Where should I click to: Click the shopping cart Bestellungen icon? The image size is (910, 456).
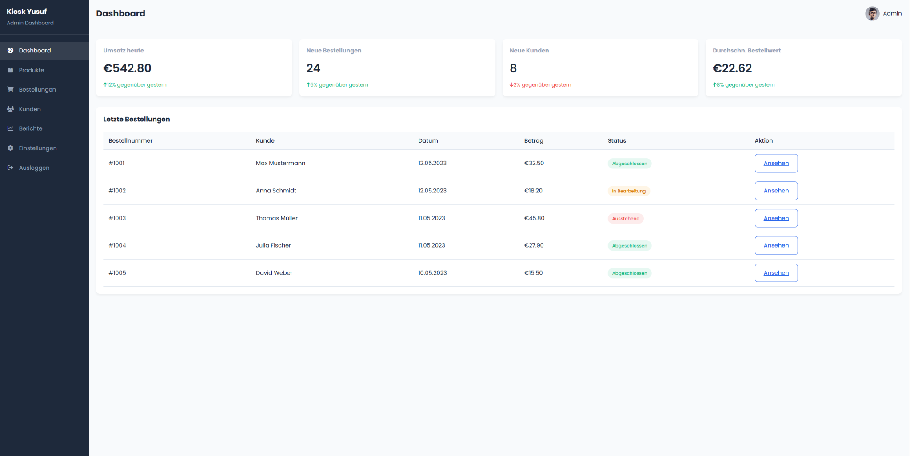(x=10, y=89)
